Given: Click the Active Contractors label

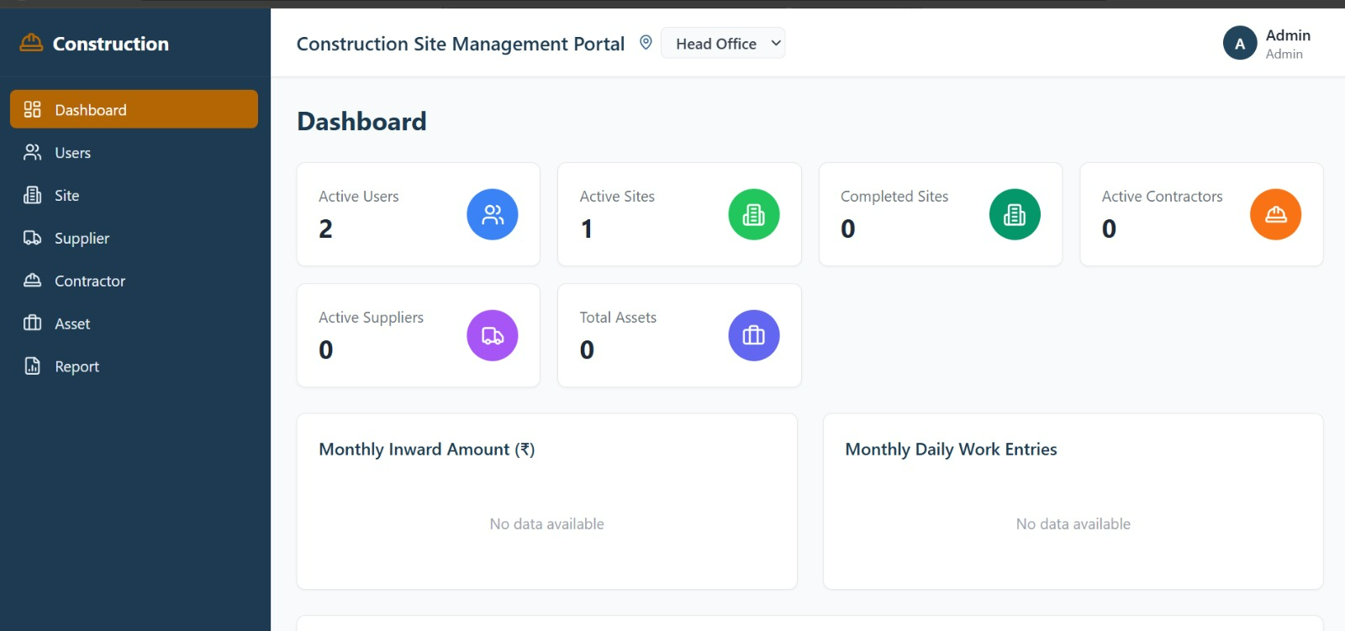Looking at the screenshot, I should pos(1162,196).
